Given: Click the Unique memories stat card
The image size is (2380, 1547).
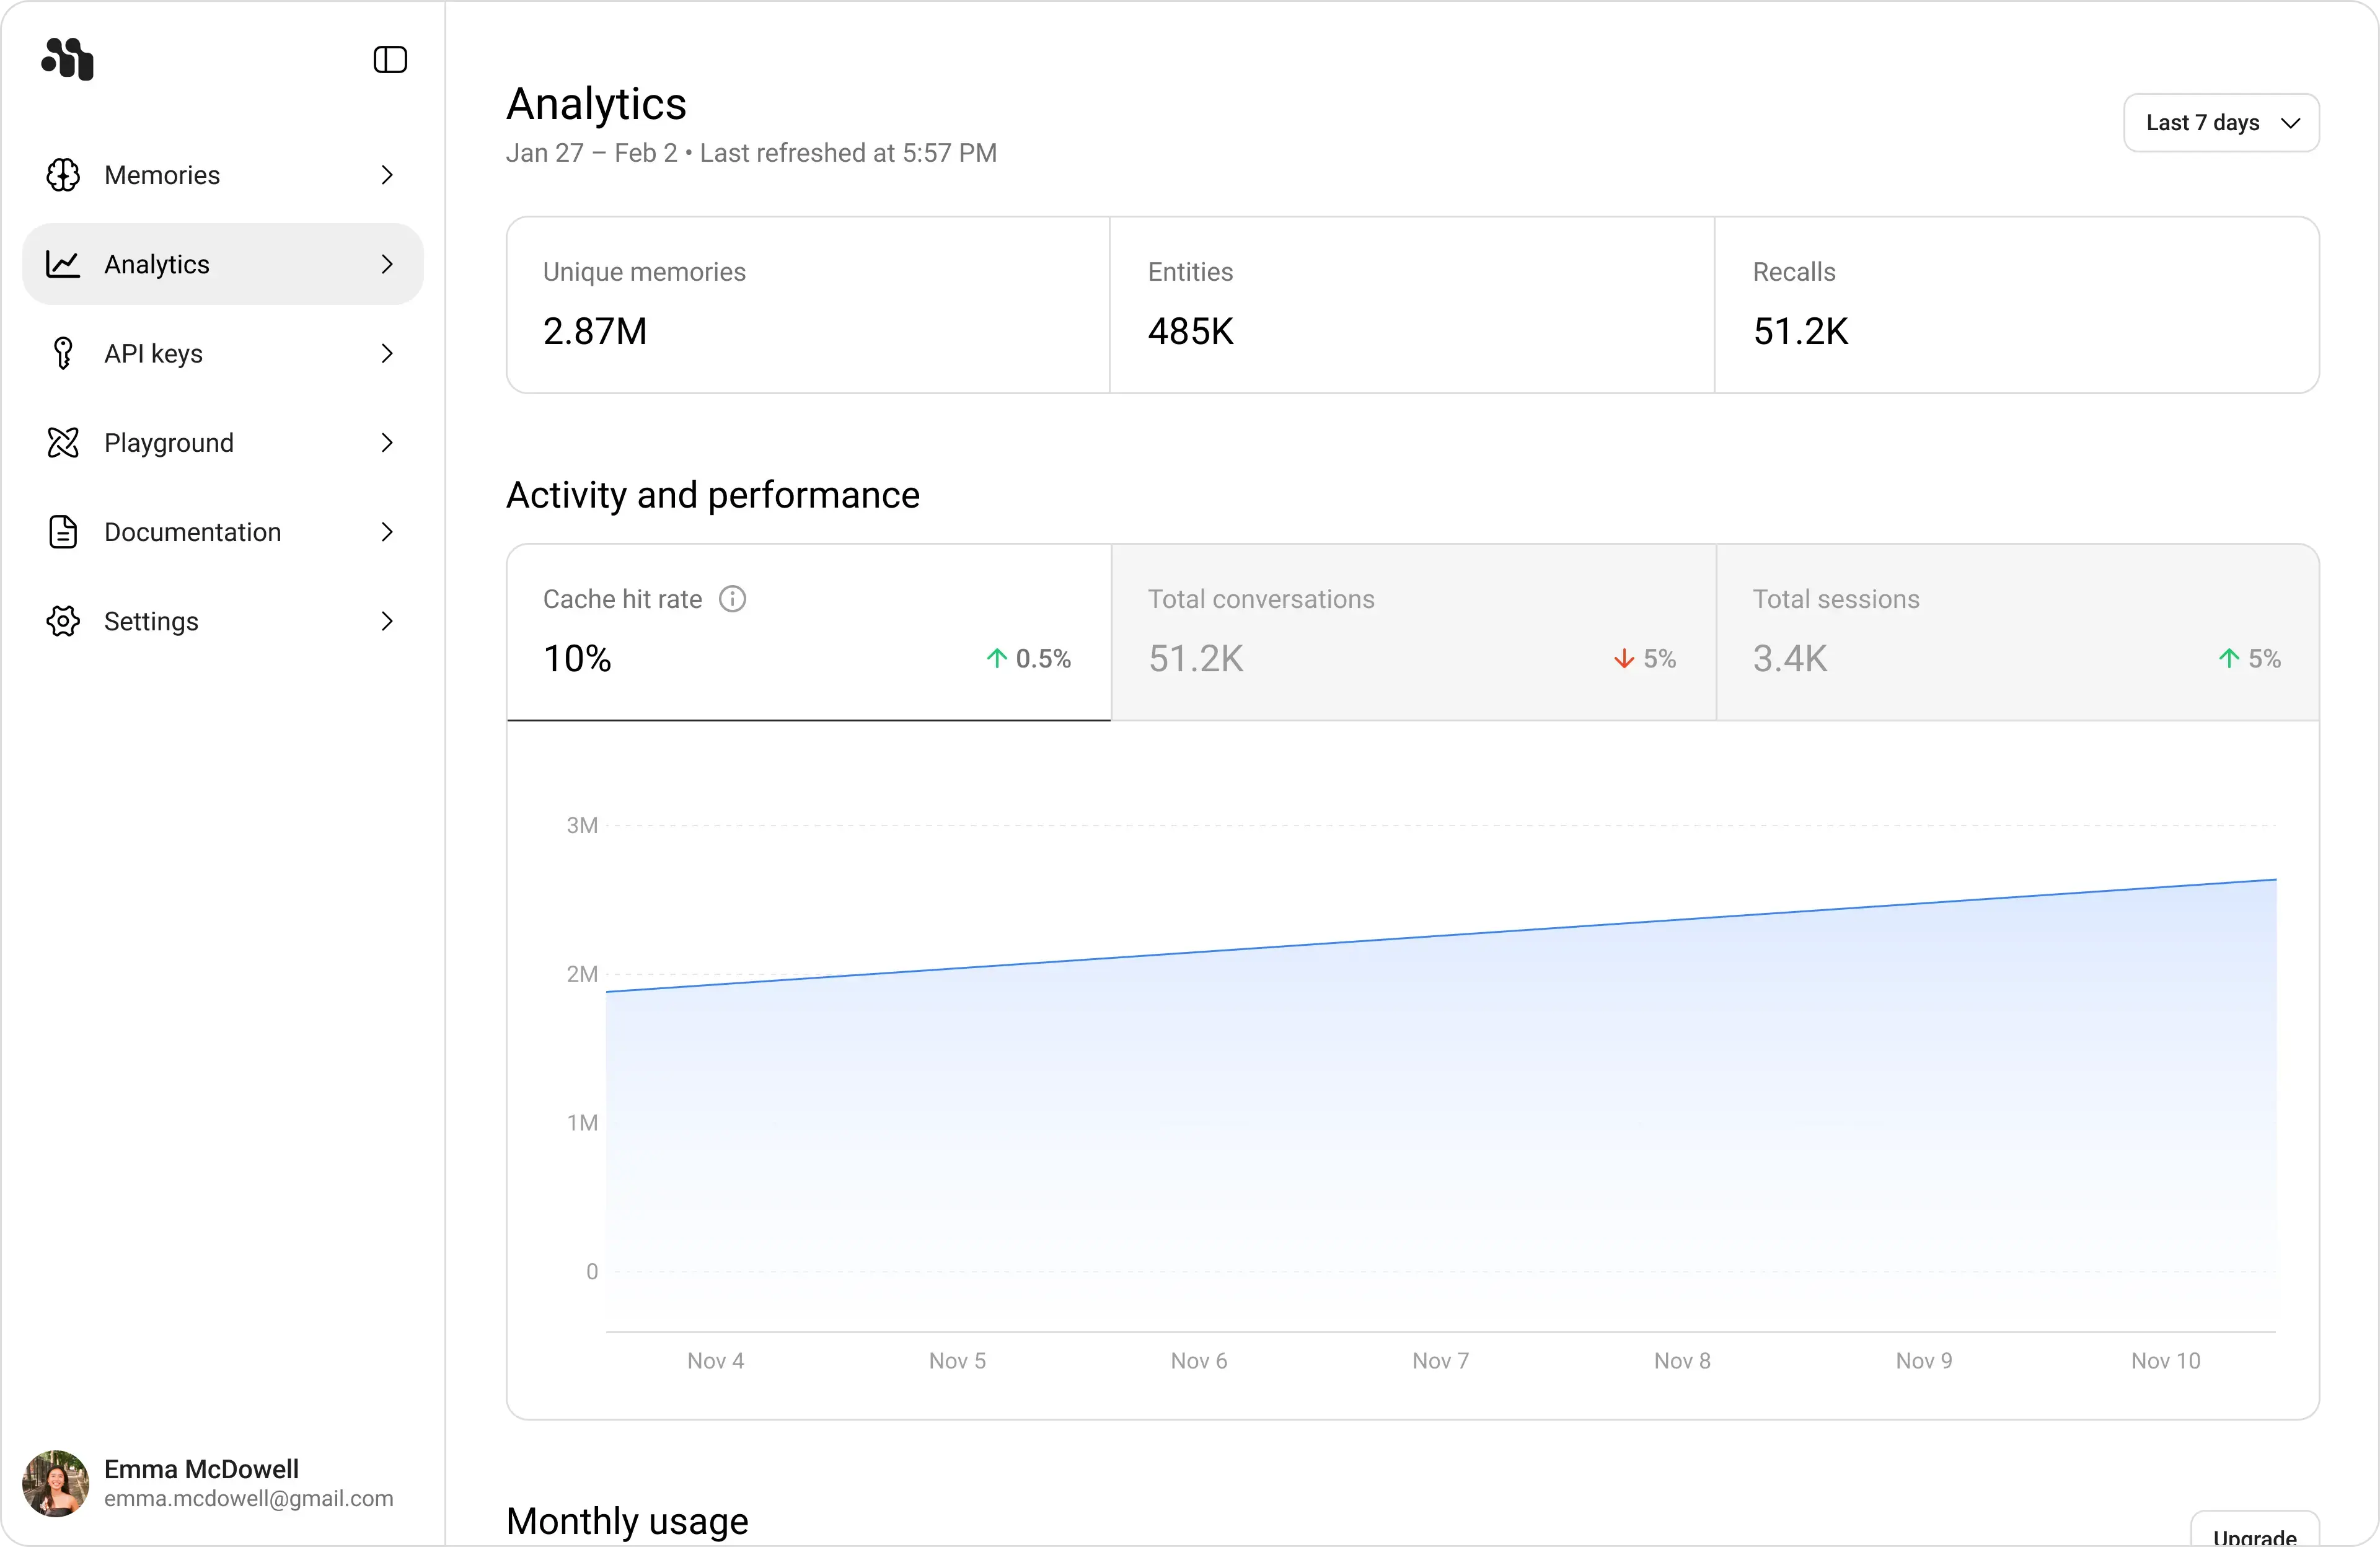Looking at the screenshot, I should point(808,305).
